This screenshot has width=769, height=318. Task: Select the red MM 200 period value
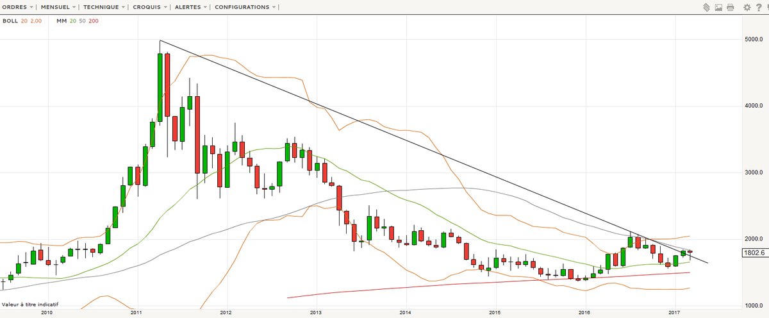pos(94,21)
